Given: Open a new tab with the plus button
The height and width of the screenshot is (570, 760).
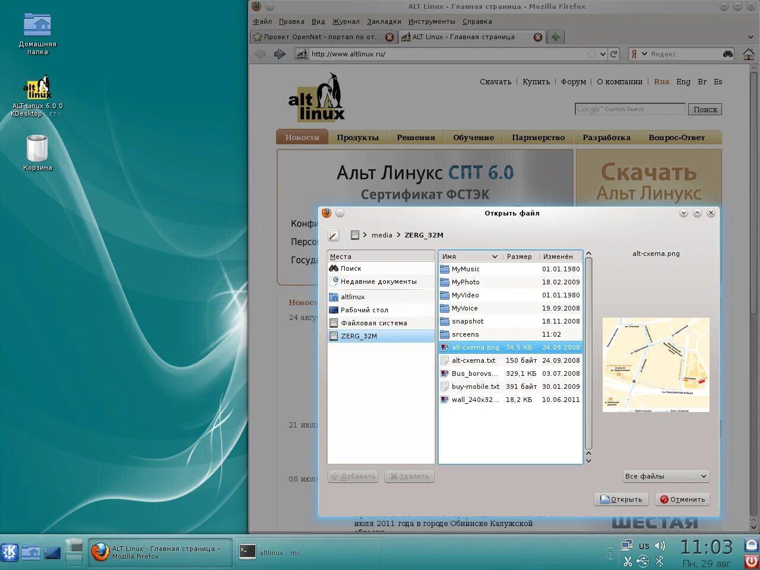Looking at the screenshot, I should pos(555,37).
